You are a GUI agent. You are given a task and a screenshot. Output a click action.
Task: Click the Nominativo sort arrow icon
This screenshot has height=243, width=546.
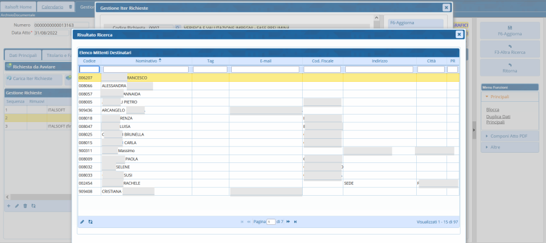(x=160, y=61)
